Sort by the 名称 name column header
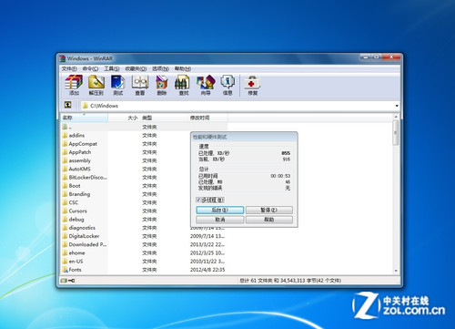This screenshot has height=329, width=455. [85, 118]
